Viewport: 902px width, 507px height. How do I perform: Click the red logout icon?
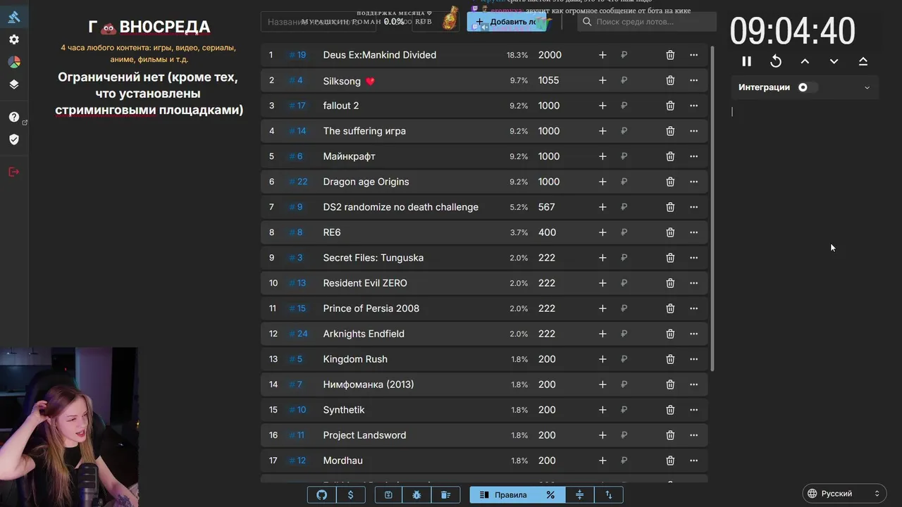(x=14, y=172)
